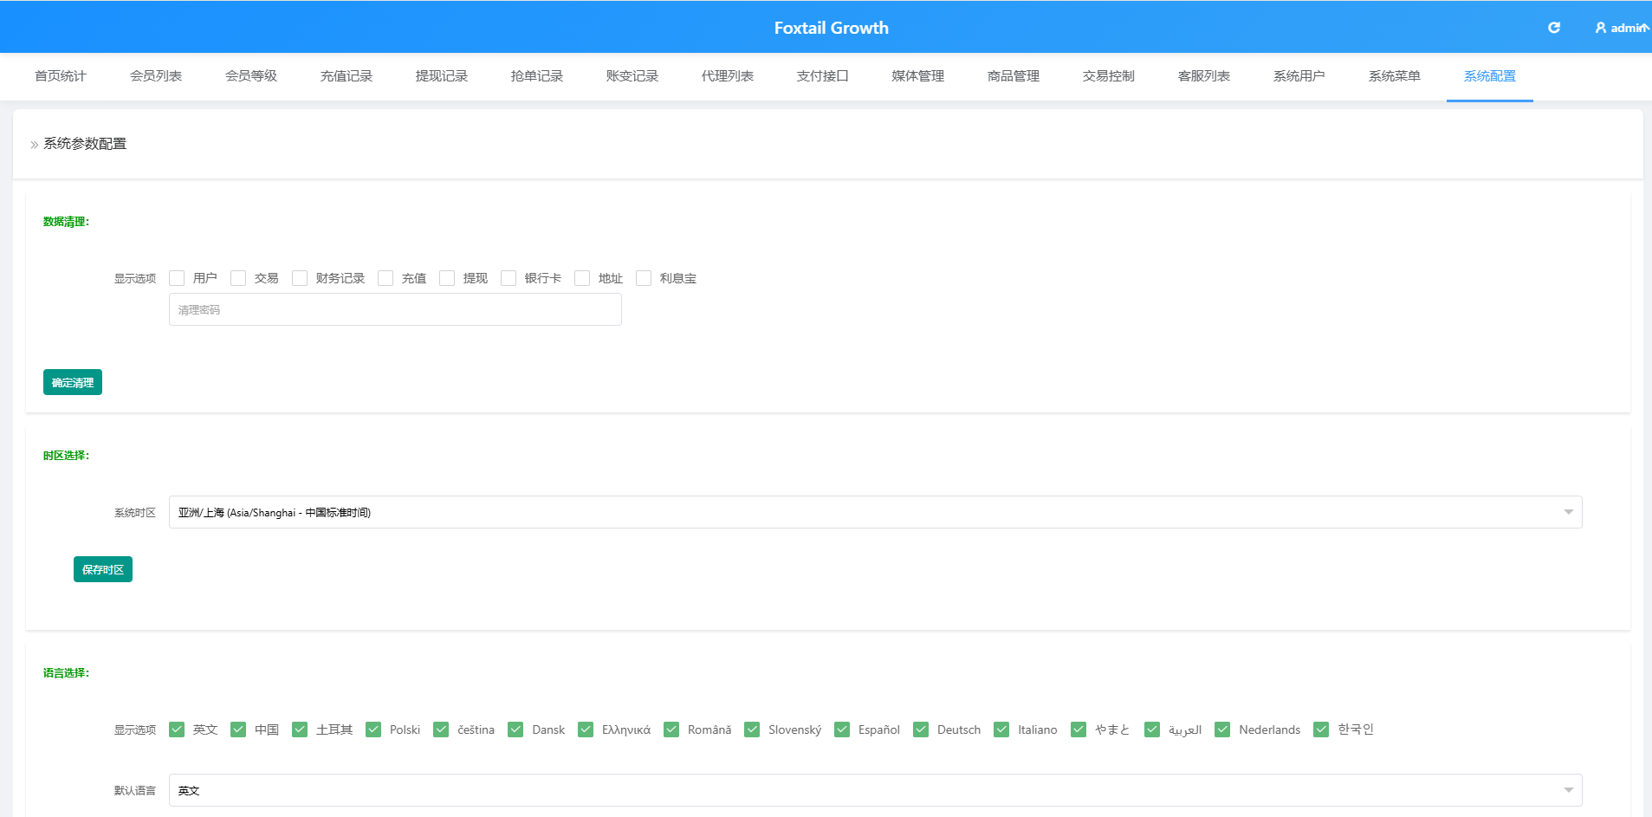Viewport: 1652px width, 817px height.
Task: Tick the 利息宝 checkbox
Action: click(644, 278)
